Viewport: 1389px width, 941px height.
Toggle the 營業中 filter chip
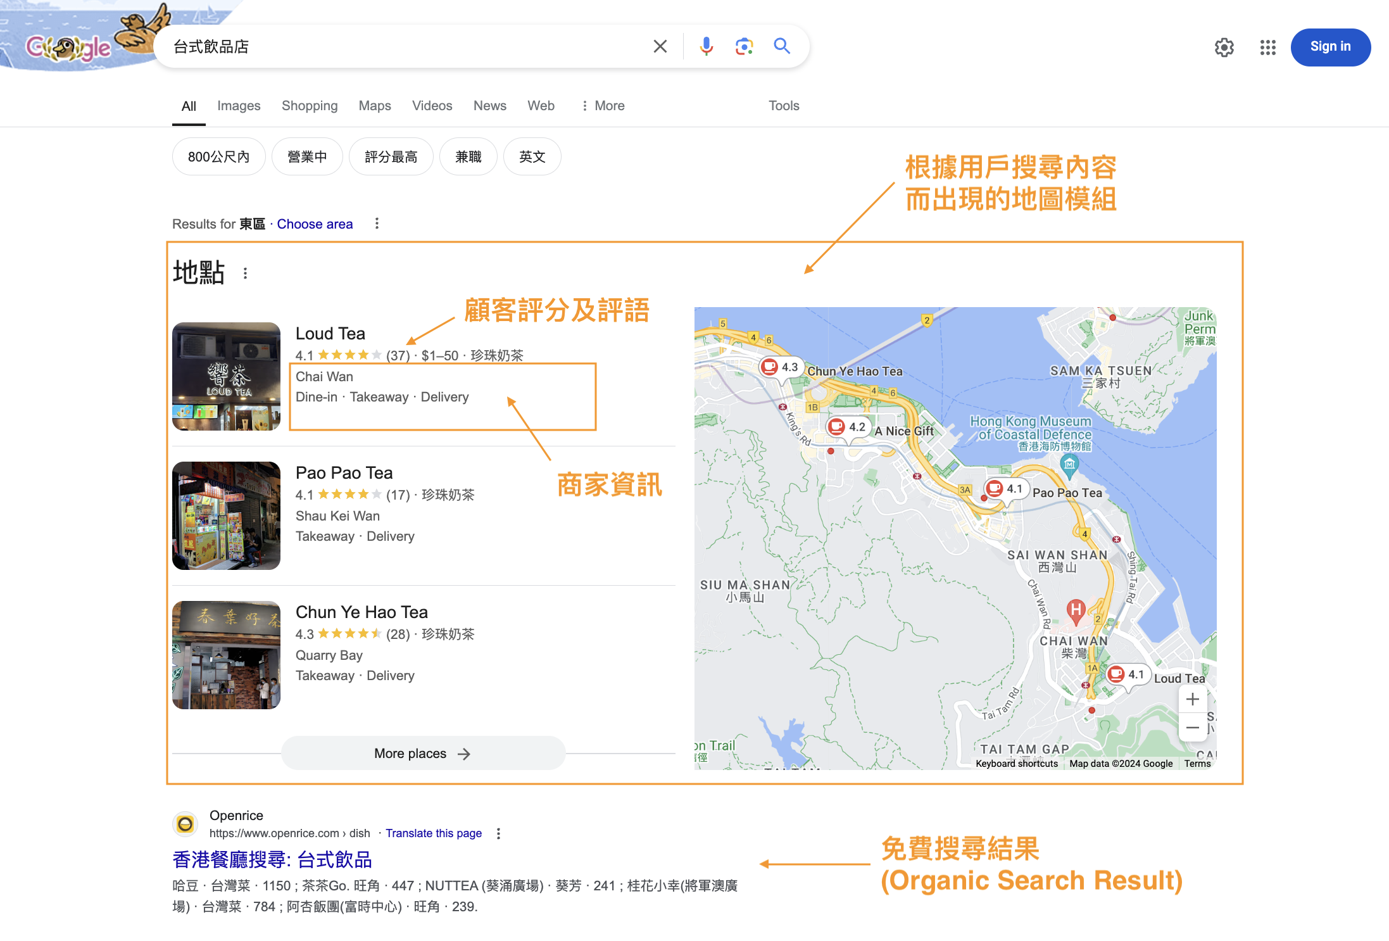tap(307, 156)
